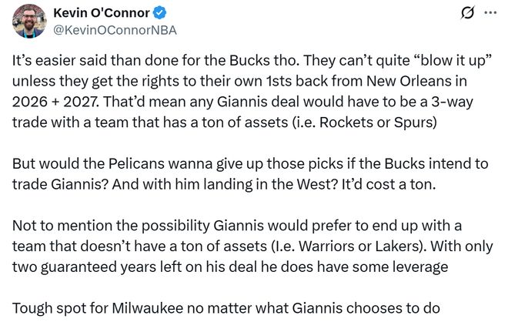This screenshot has width=508, height=322.
Task: Click the blue verified badge
Action: pyautogui.click(x=165, y=13)
